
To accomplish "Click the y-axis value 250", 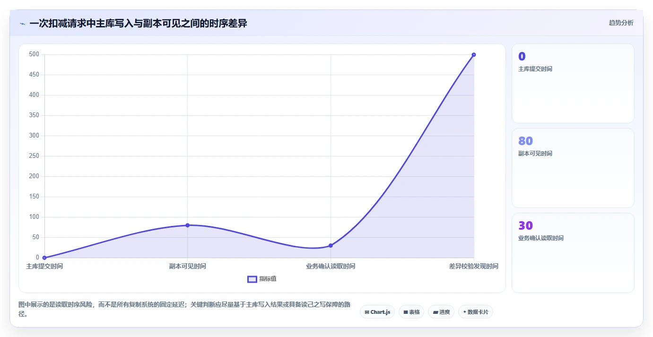I will pos(34,156).
